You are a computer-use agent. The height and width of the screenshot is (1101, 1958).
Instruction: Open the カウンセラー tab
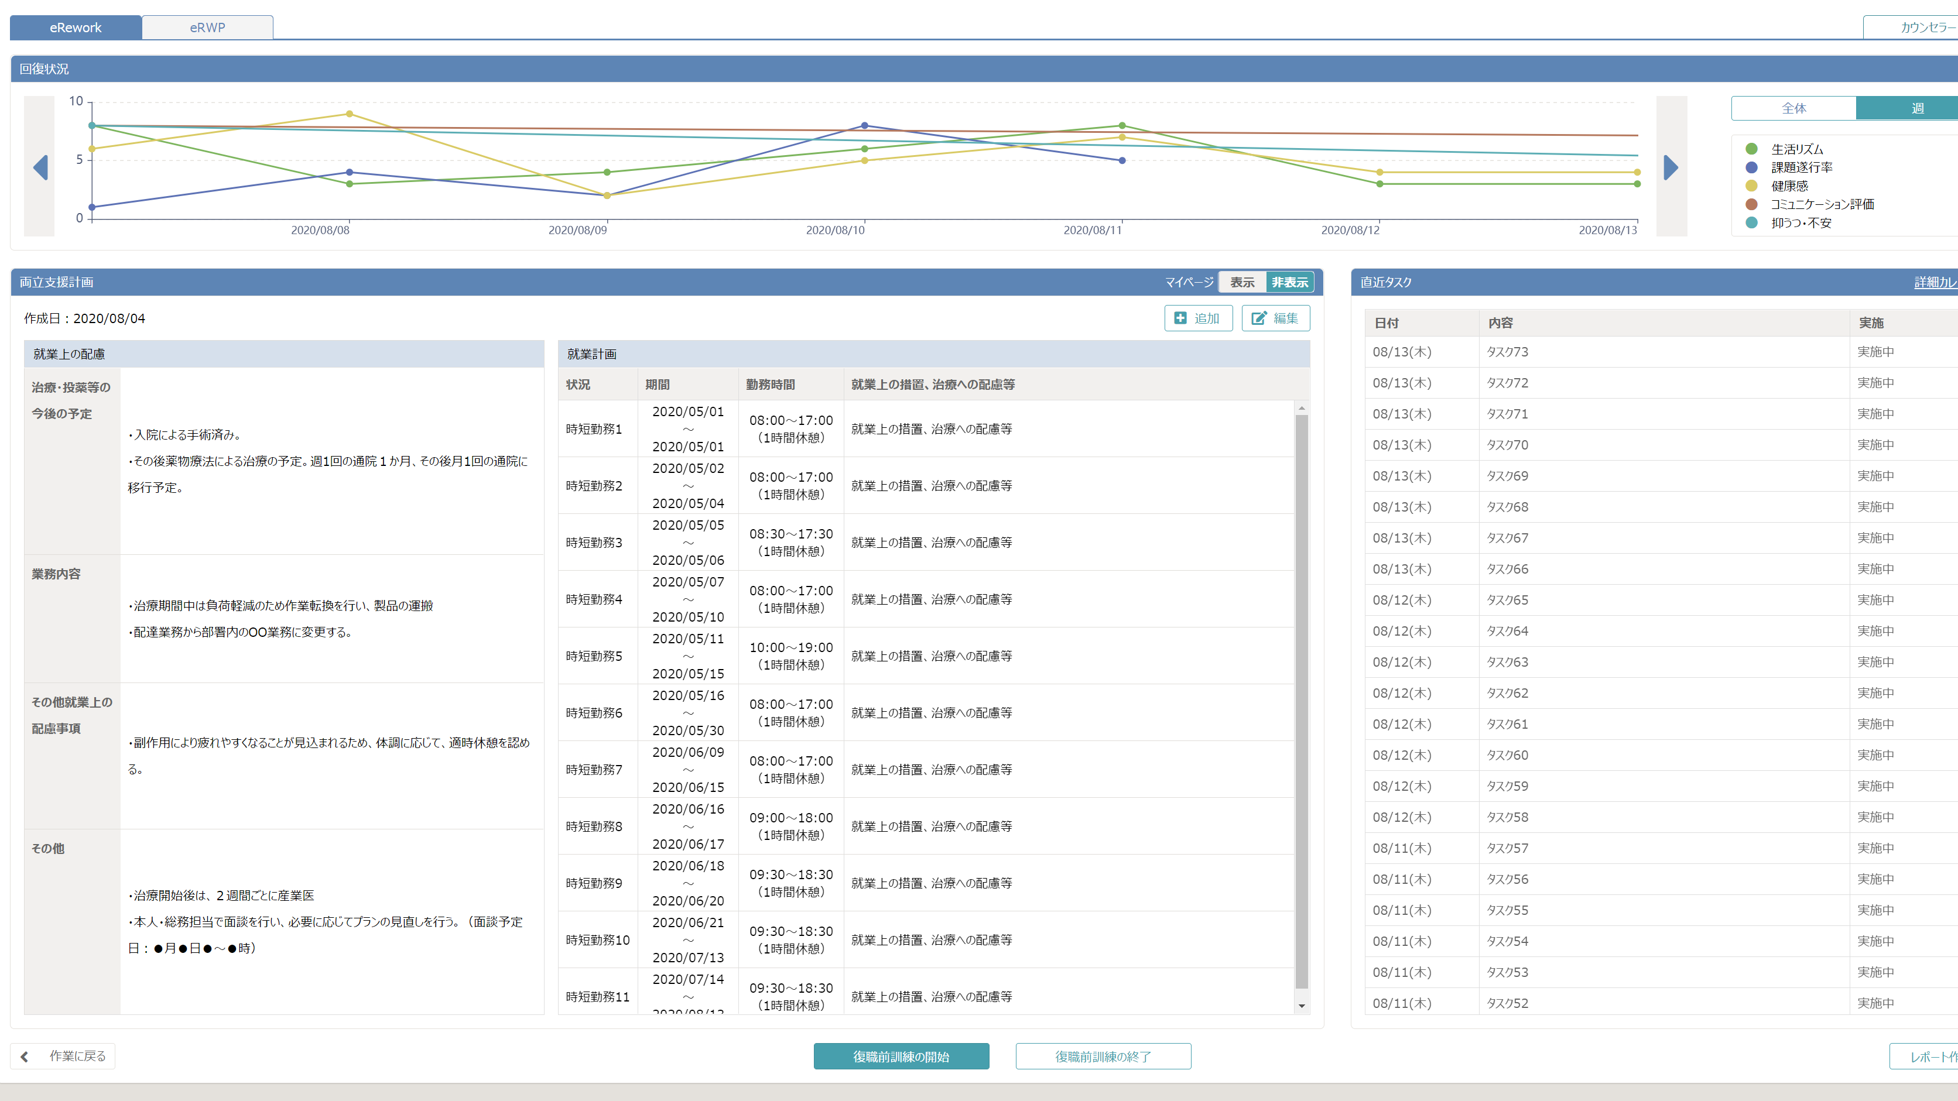(1911, 28)
